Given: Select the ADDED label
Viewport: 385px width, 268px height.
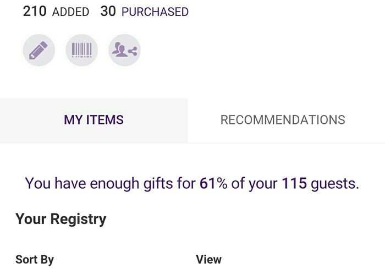Looking at the screenshot, I should pos(70,12).
